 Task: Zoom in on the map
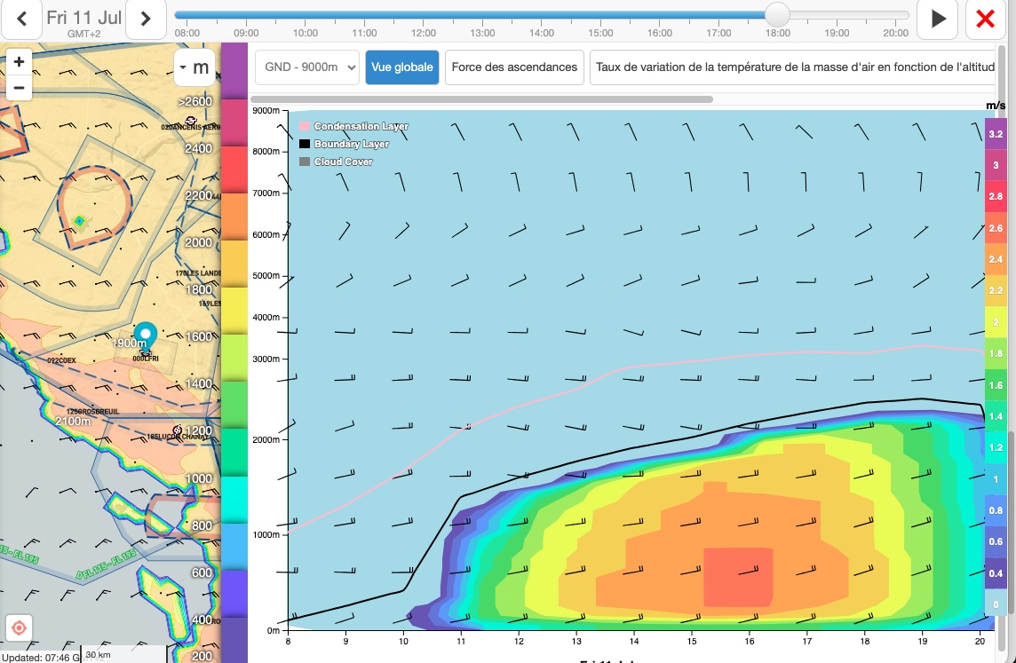coord(19,62)
